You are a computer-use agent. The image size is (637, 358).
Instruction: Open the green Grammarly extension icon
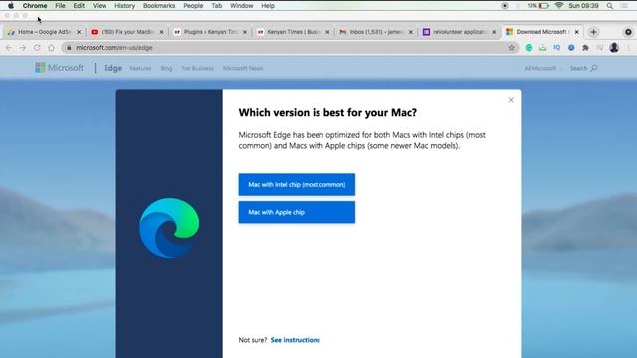coord(529,48)
